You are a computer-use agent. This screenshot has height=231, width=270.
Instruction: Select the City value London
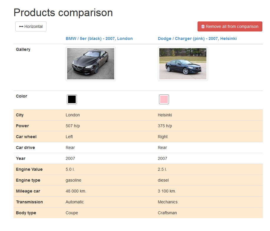point(73,115)
